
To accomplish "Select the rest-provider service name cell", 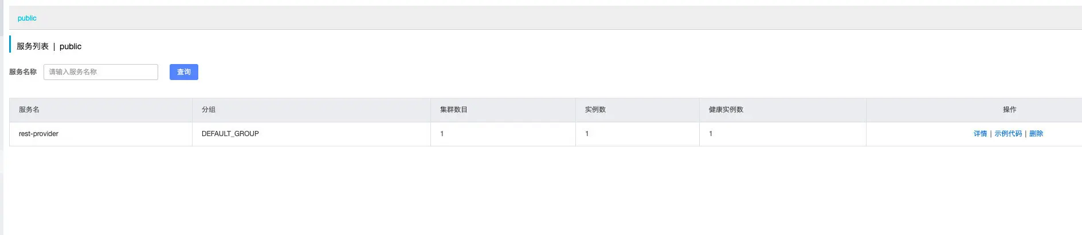I will 101,134.
